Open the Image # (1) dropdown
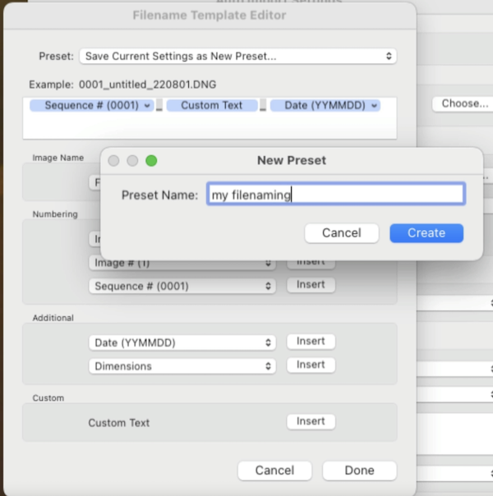Image resolution: width=493 pixels, height=496 pixels. coord(182,263)
